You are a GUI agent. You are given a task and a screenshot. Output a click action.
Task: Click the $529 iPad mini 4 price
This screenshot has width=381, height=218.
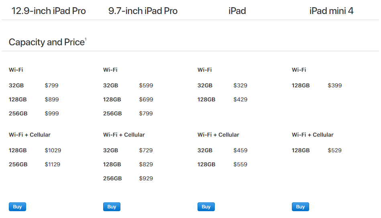pyautogui.click(x=334, y=150)
